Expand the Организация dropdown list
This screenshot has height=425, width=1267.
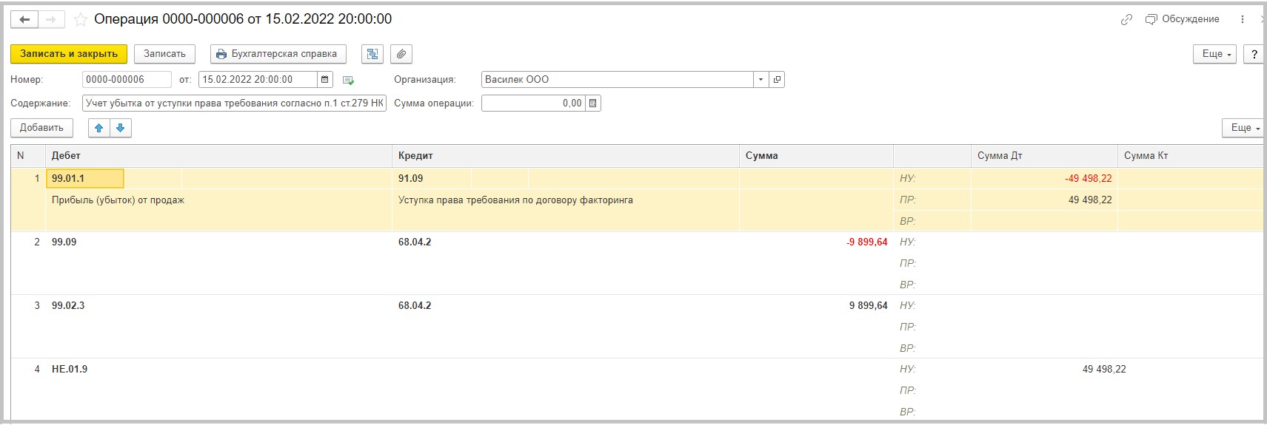761,80
